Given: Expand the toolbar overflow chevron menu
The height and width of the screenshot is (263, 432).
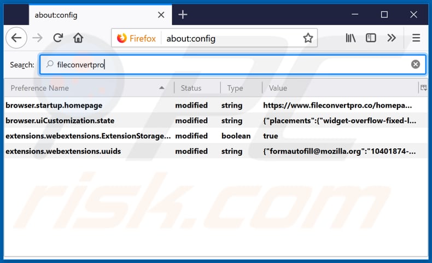Looking at the screenshot, I should (x=391, y=38).
